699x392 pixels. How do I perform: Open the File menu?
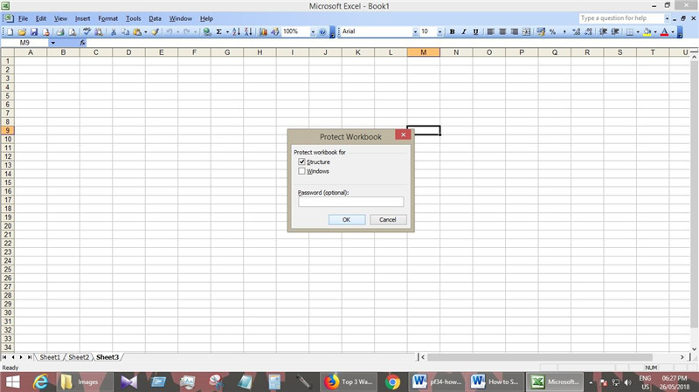(24, 18)
